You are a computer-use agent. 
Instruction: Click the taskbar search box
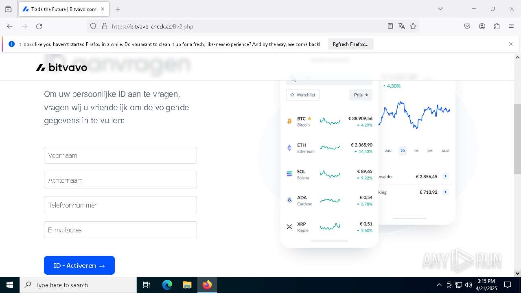78,285
